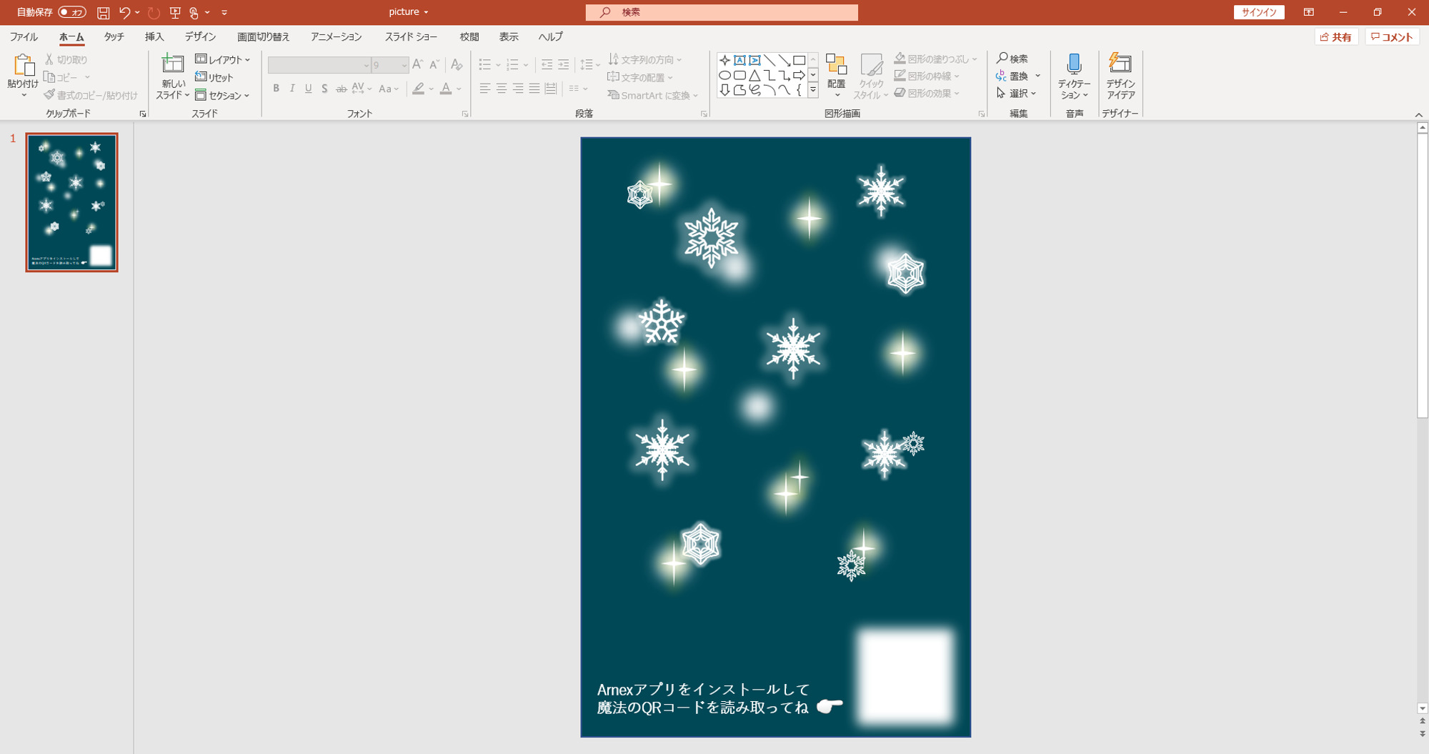Expand the shapes gallery more button
Screen dimensions: 1429x754
[813, 90]
